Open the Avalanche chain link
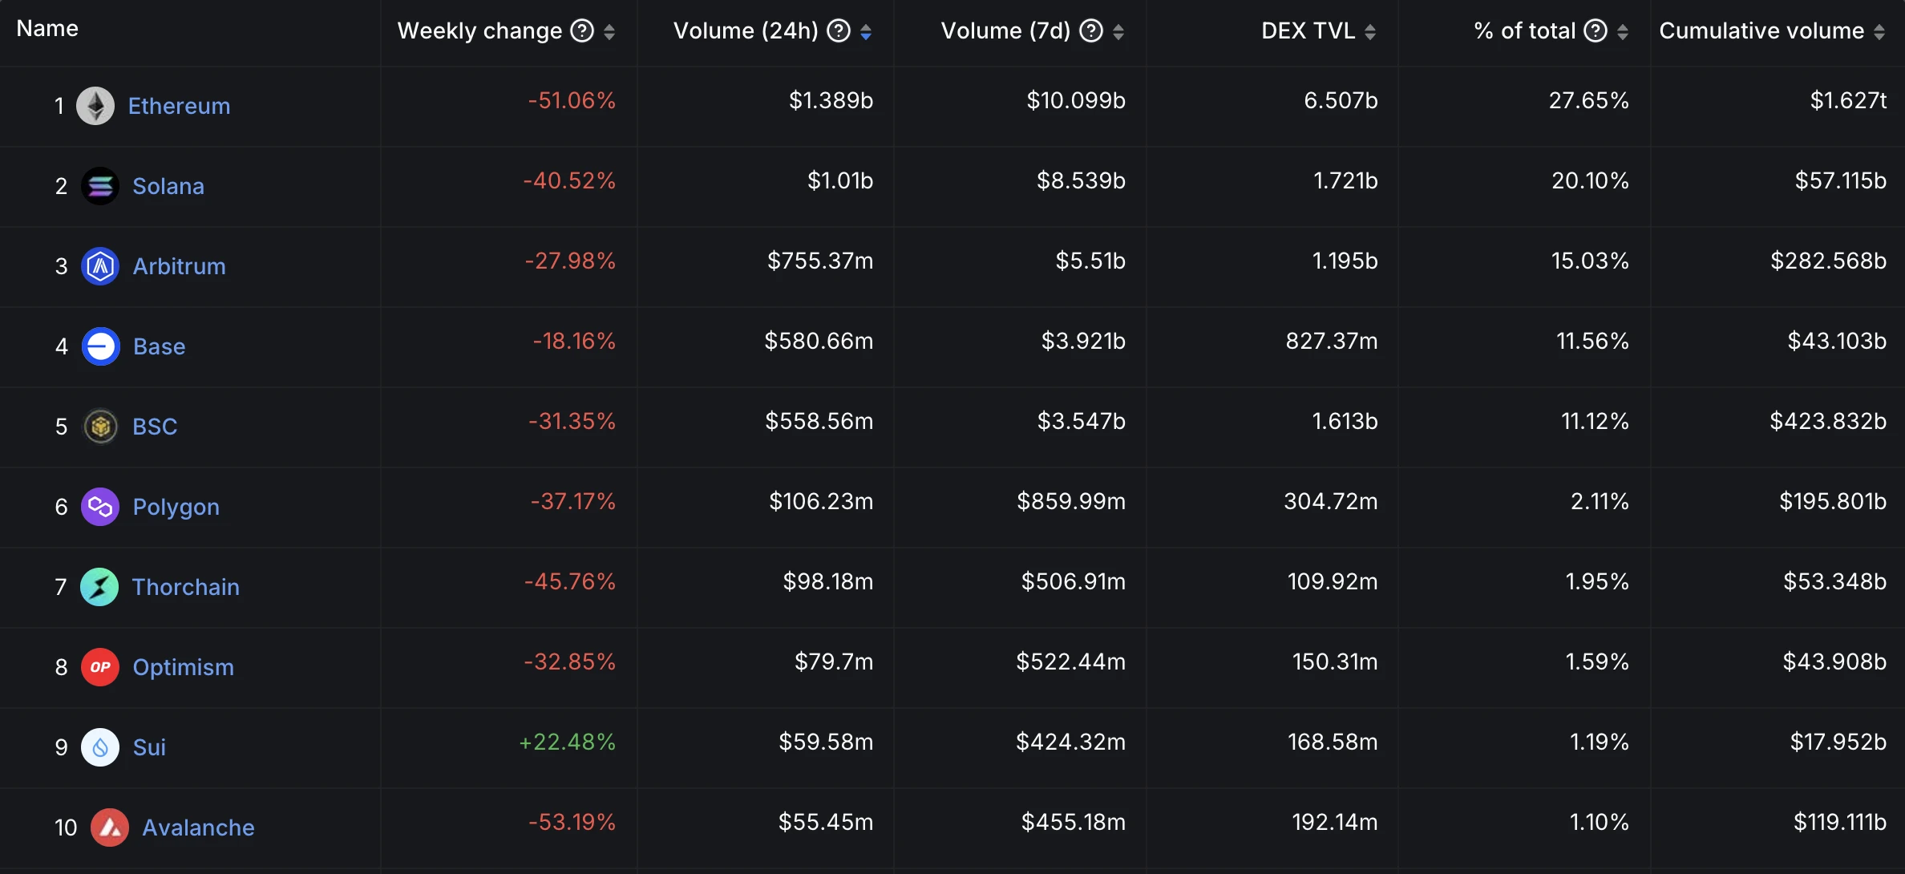The image size is (1905, 874). (x=198, y=827)
